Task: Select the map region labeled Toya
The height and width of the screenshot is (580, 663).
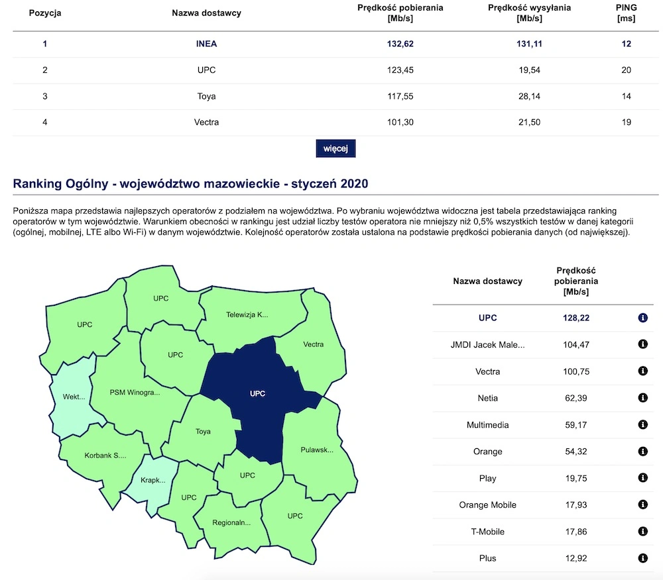Action: (202, 432)
